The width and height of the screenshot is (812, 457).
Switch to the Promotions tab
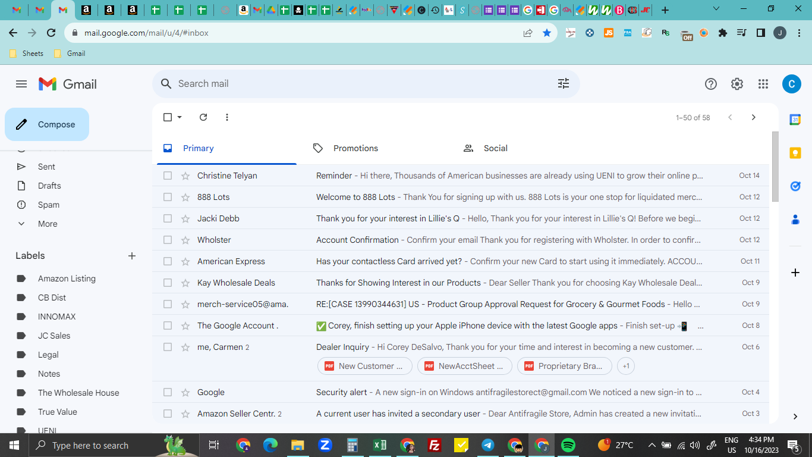[x=377, y=148]
